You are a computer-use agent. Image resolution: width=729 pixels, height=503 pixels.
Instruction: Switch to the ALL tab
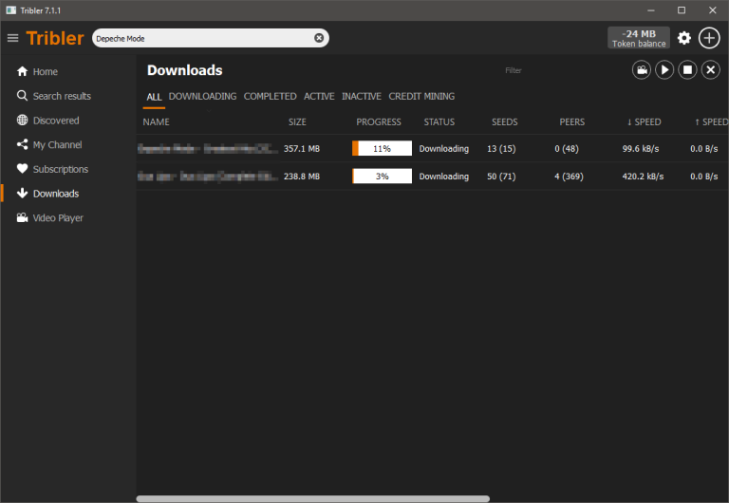[x=154, y=97]
